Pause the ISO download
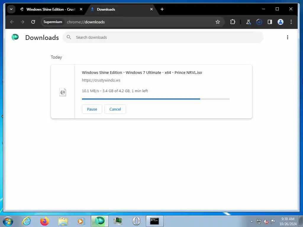Image resolution: width=303 pixels, height=227 pixels. click(92, 109)
